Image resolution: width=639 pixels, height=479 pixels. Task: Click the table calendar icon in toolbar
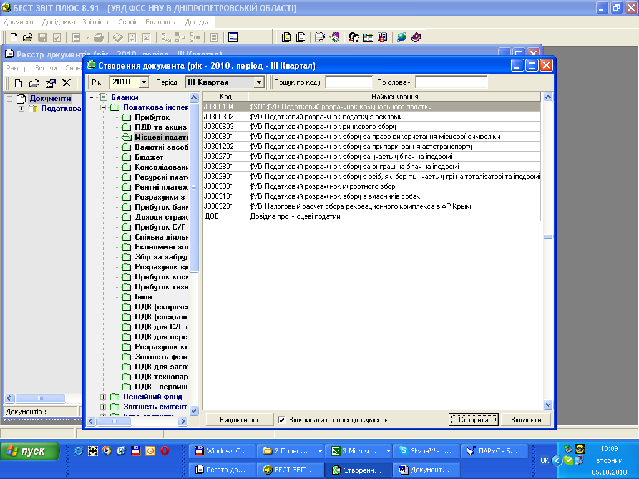(368, 37)
